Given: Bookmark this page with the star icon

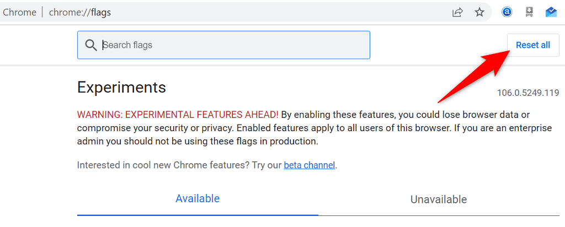Looking at the screenshot, I should tap(479, 12).
